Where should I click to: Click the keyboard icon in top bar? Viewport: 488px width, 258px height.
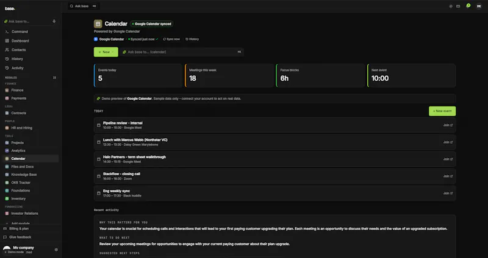(x=458, y=6)
